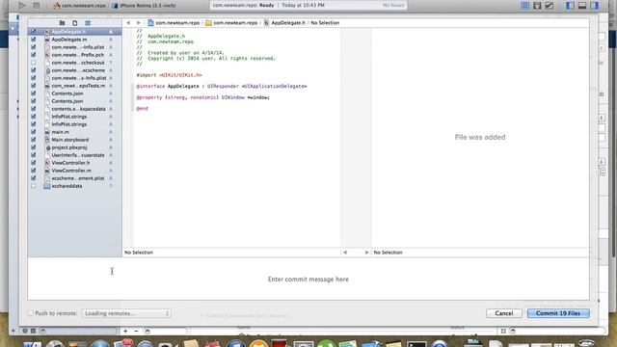Viewport: 617px width, 347px height.
Task: Uncheck main.m from the commit
Action: pyautogui.click(x=34, y=132)
